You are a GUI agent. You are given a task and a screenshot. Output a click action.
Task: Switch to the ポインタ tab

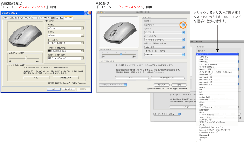[13, 18]
